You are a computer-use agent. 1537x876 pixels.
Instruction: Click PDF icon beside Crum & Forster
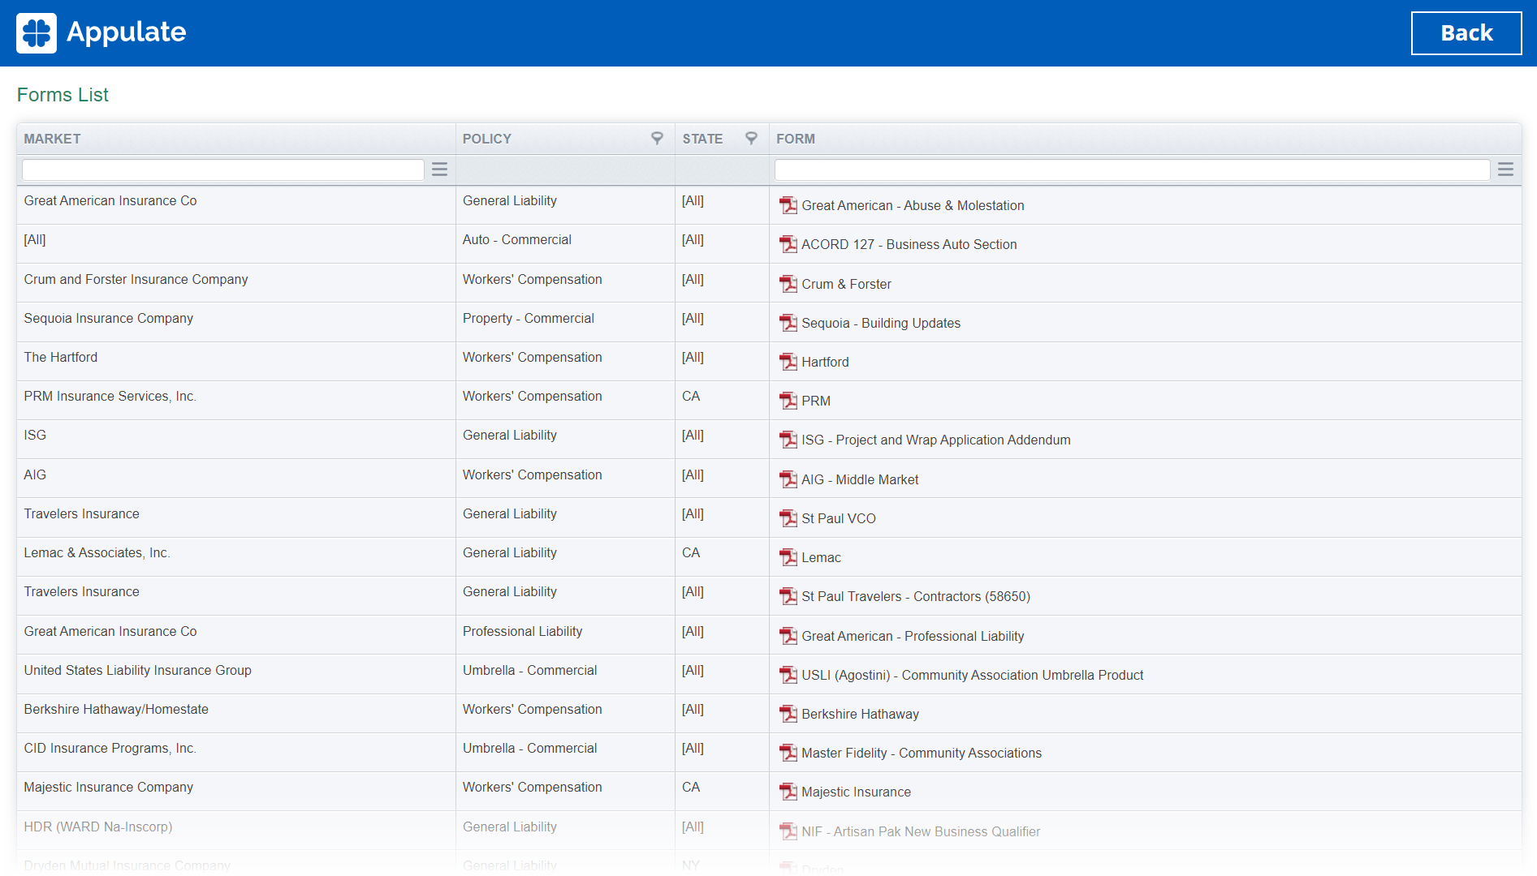tap(788, 284)
